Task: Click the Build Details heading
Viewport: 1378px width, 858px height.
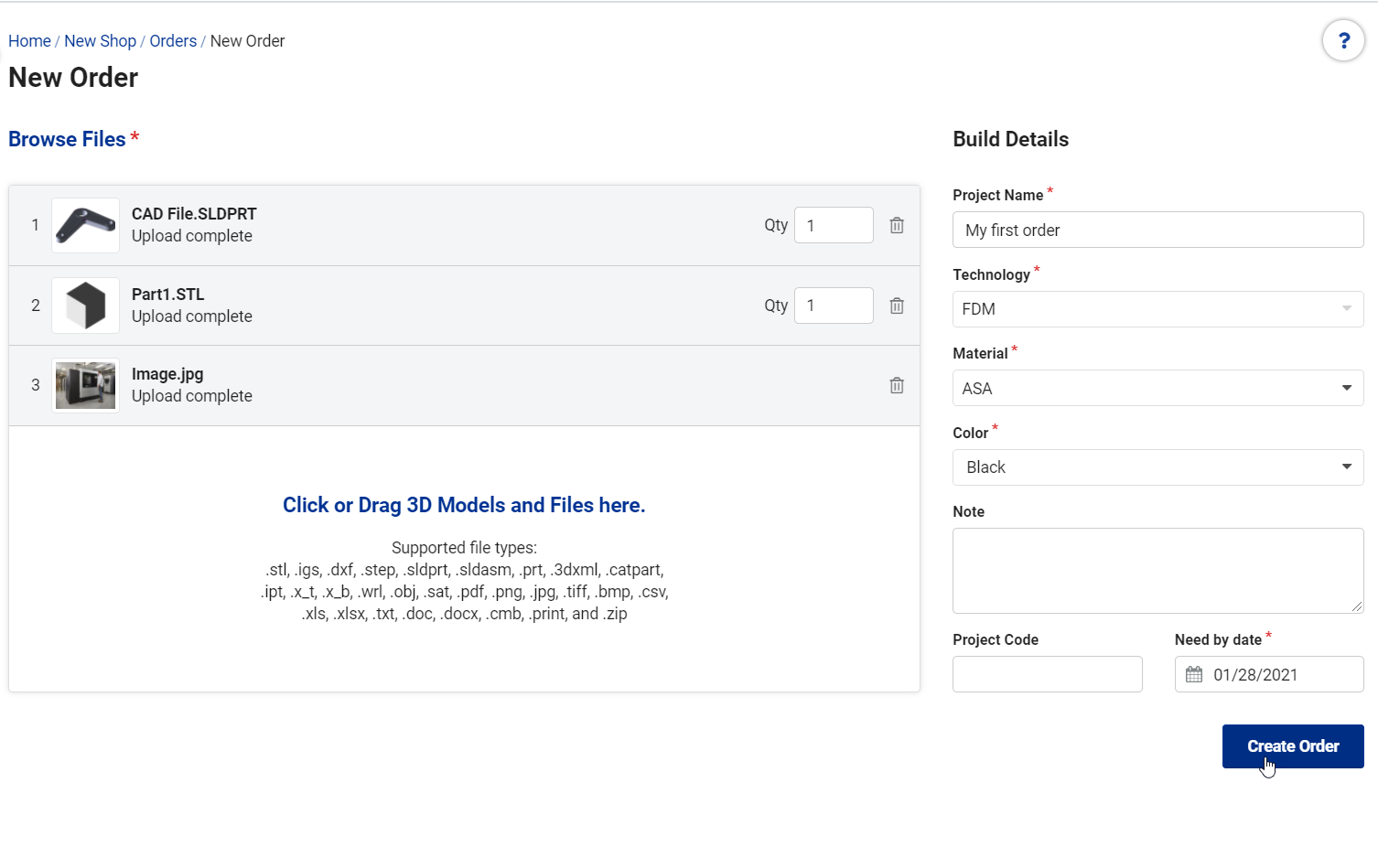Action: click(1010, 139)
